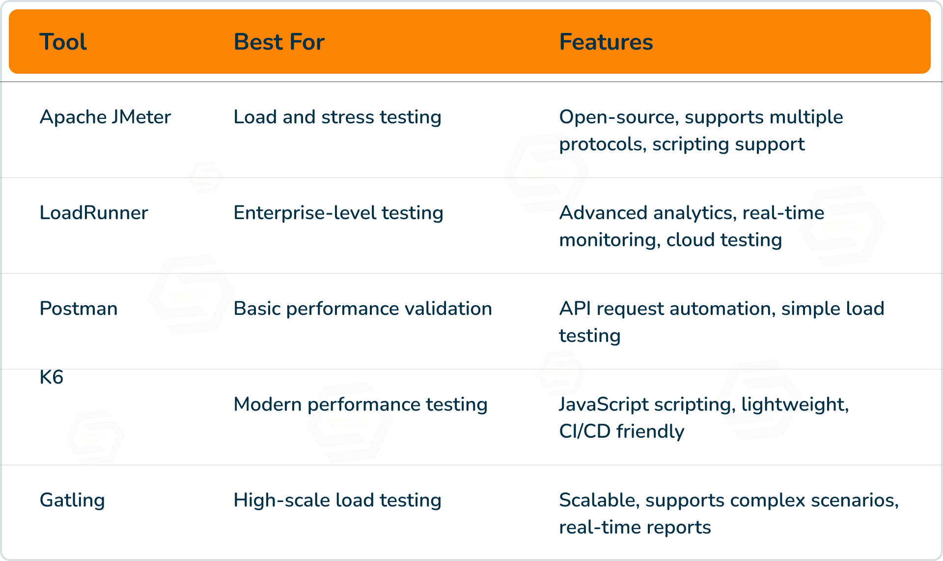943x561 pixels.
Task: Click 'Enterprise-level testing' cell
Action: (x=338, y=213)
